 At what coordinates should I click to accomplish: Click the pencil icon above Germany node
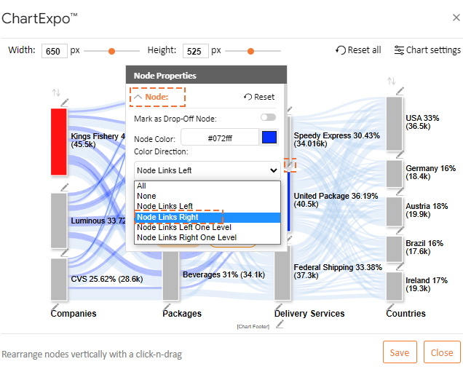tap(400, 154)
